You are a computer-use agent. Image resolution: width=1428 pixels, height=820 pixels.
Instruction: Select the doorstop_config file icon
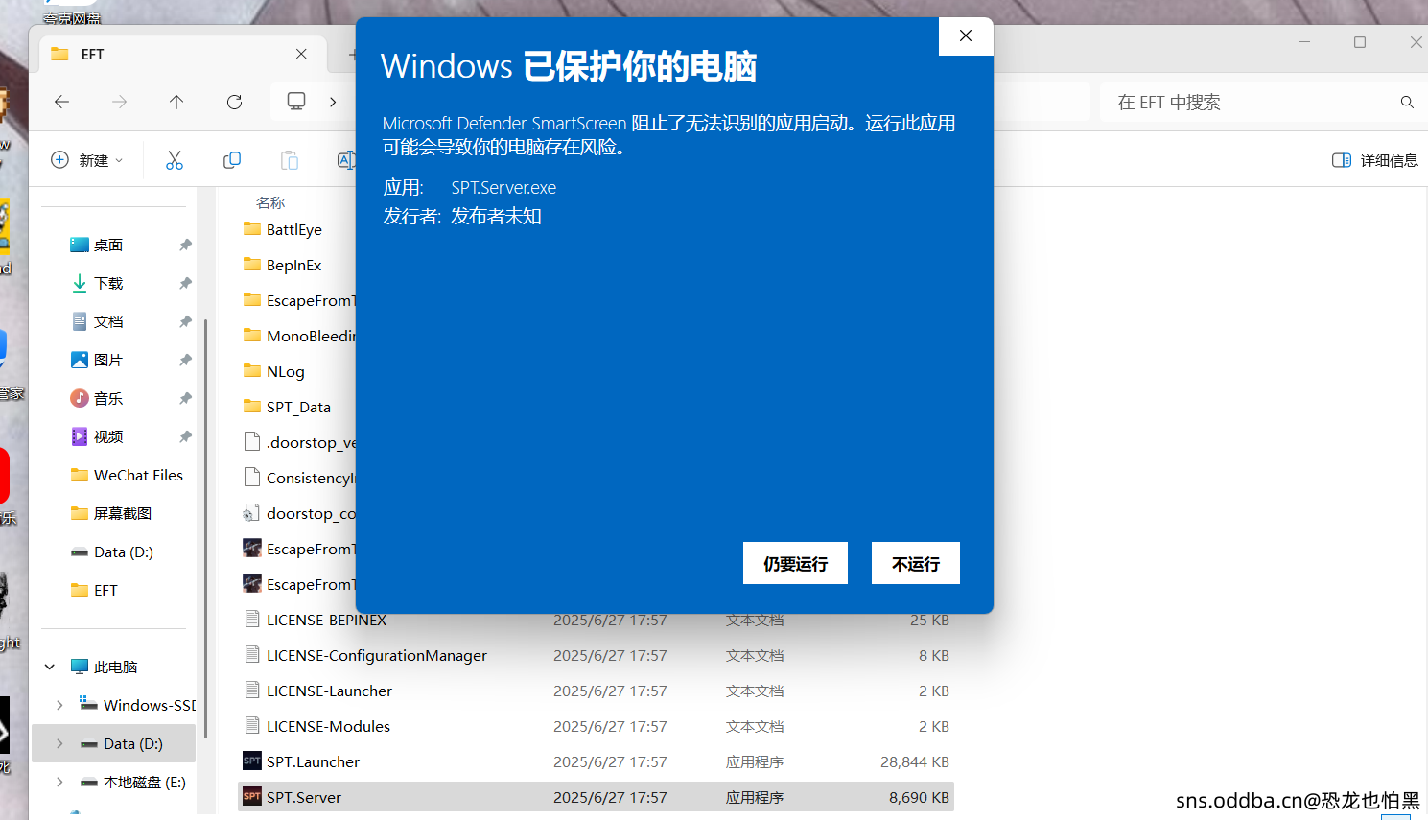click(x=252, y=513)
